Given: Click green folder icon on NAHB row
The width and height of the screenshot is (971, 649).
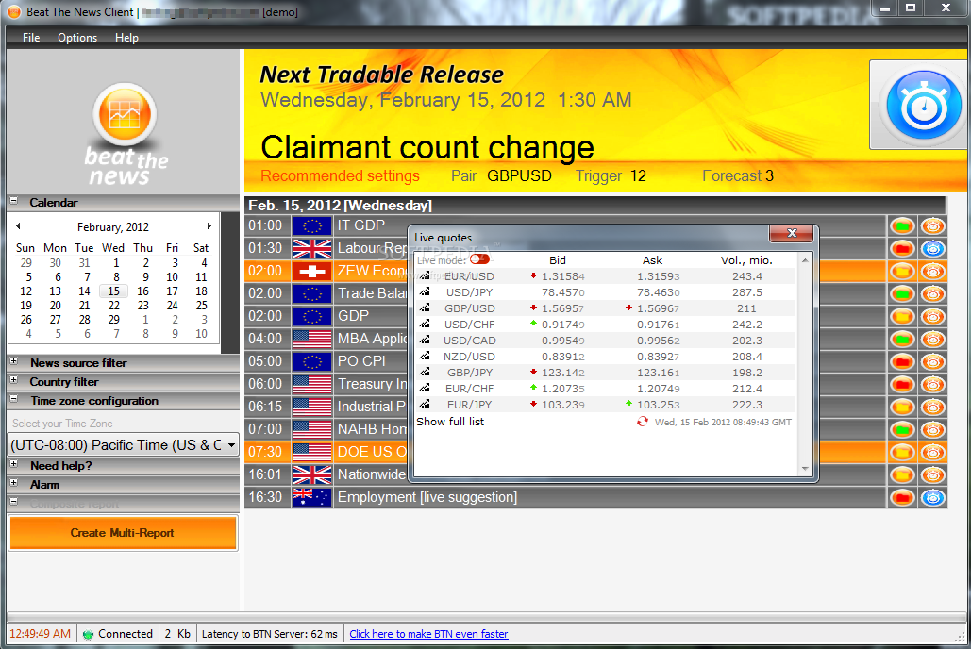Looking at the screenshot, I should point(902,430).
